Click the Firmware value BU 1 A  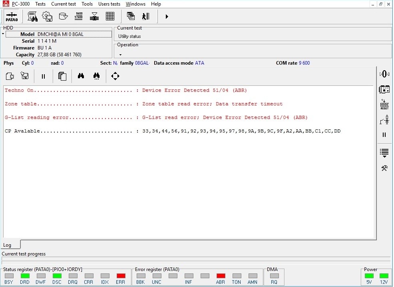coord(44,48)
